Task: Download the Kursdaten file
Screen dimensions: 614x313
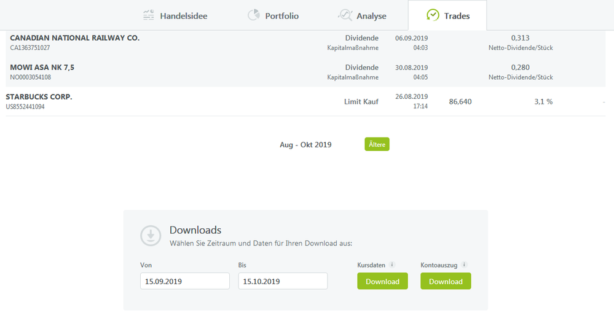Action: pyautogui.click(x=382, y=281)
